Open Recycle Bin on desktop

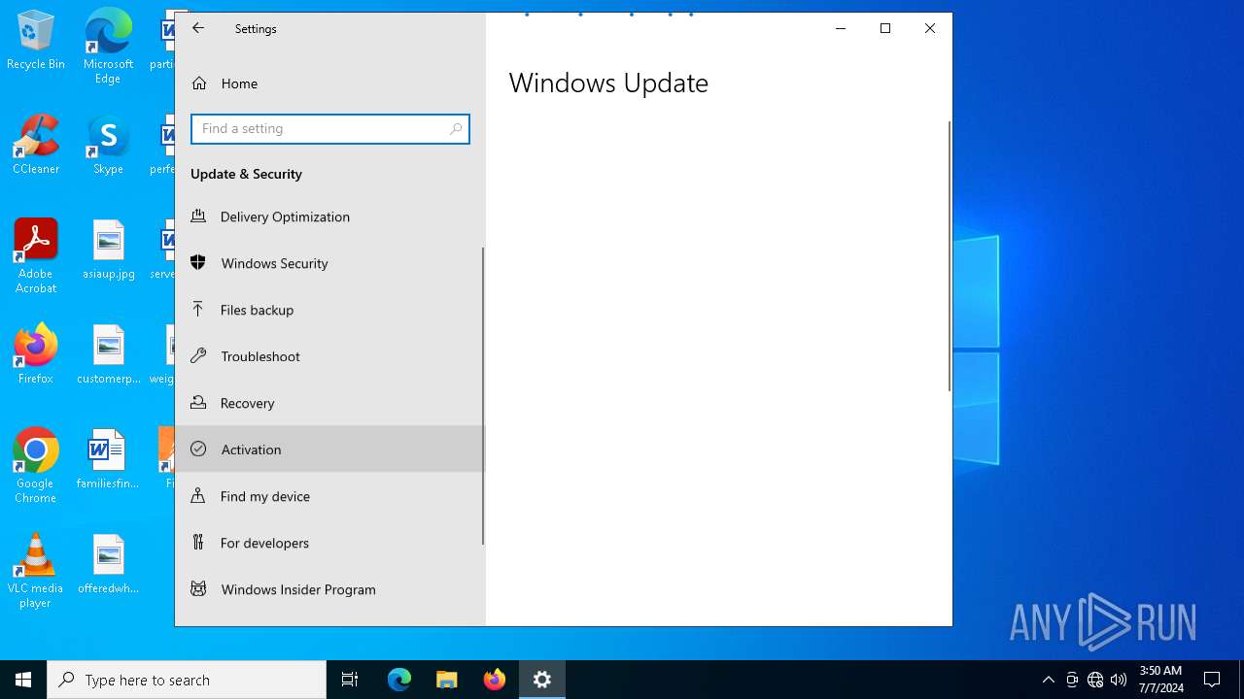(36, 40)
